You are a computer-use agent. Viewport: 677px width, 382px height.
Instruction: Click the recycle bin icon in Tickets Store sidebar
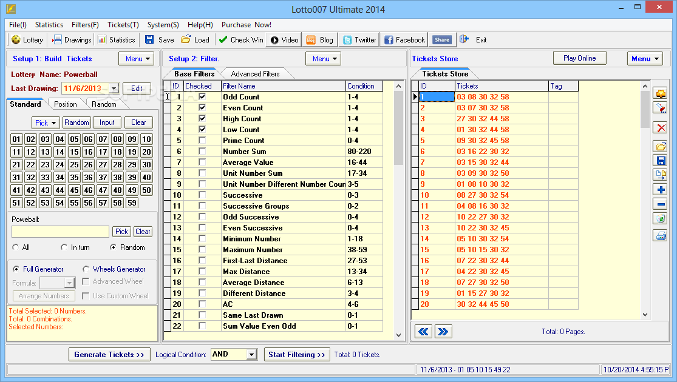point(660,219)
